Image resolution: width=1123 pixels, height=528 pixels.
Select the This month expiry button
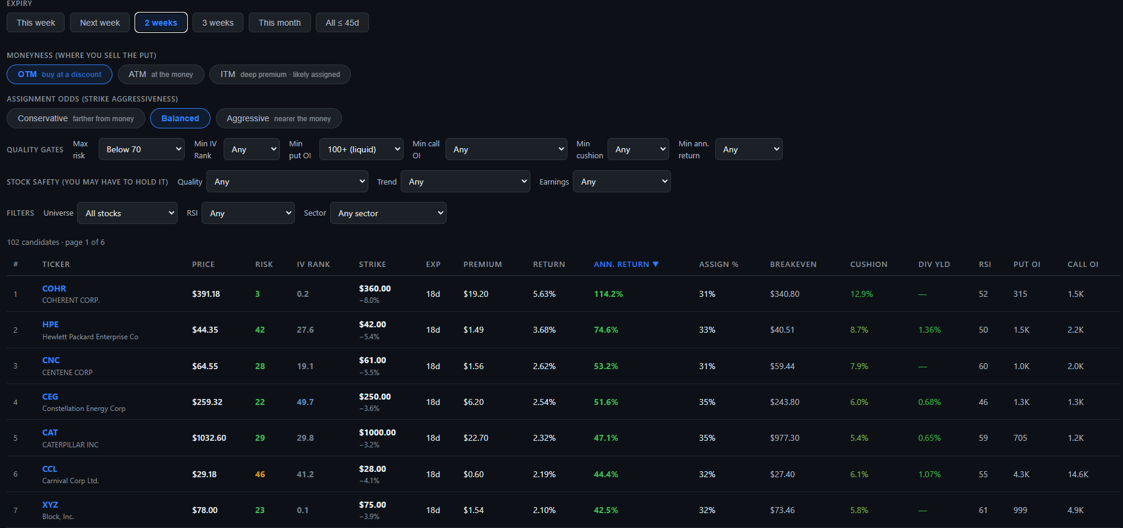tap(280, 23)
